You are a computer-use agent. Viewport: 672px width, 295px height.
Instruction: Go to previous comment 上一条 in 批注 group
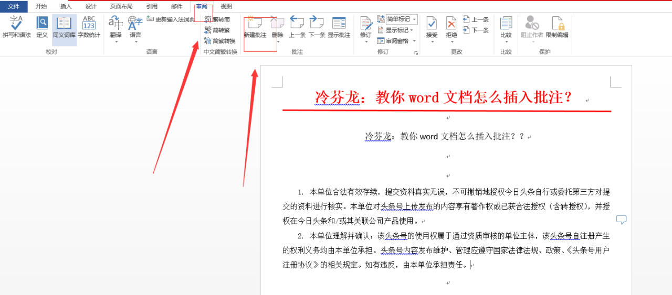[x=297, y=27]
